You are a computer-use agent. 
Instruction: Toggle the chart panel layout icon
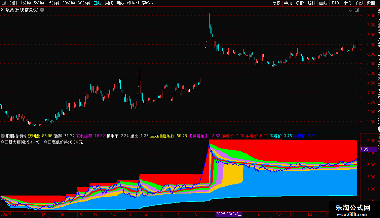[x=357, y=10]
